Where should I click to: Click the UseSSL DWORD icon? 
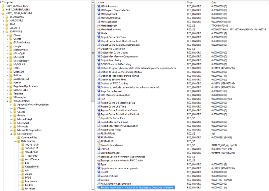point(98,172)
